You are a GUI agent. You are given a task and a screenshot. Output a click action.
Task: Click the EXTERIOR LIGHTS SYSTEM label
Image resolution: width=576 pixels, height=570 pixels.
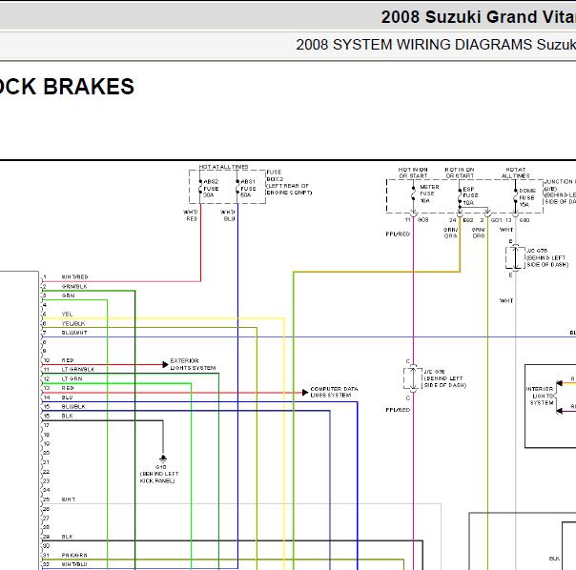[193, 364]
